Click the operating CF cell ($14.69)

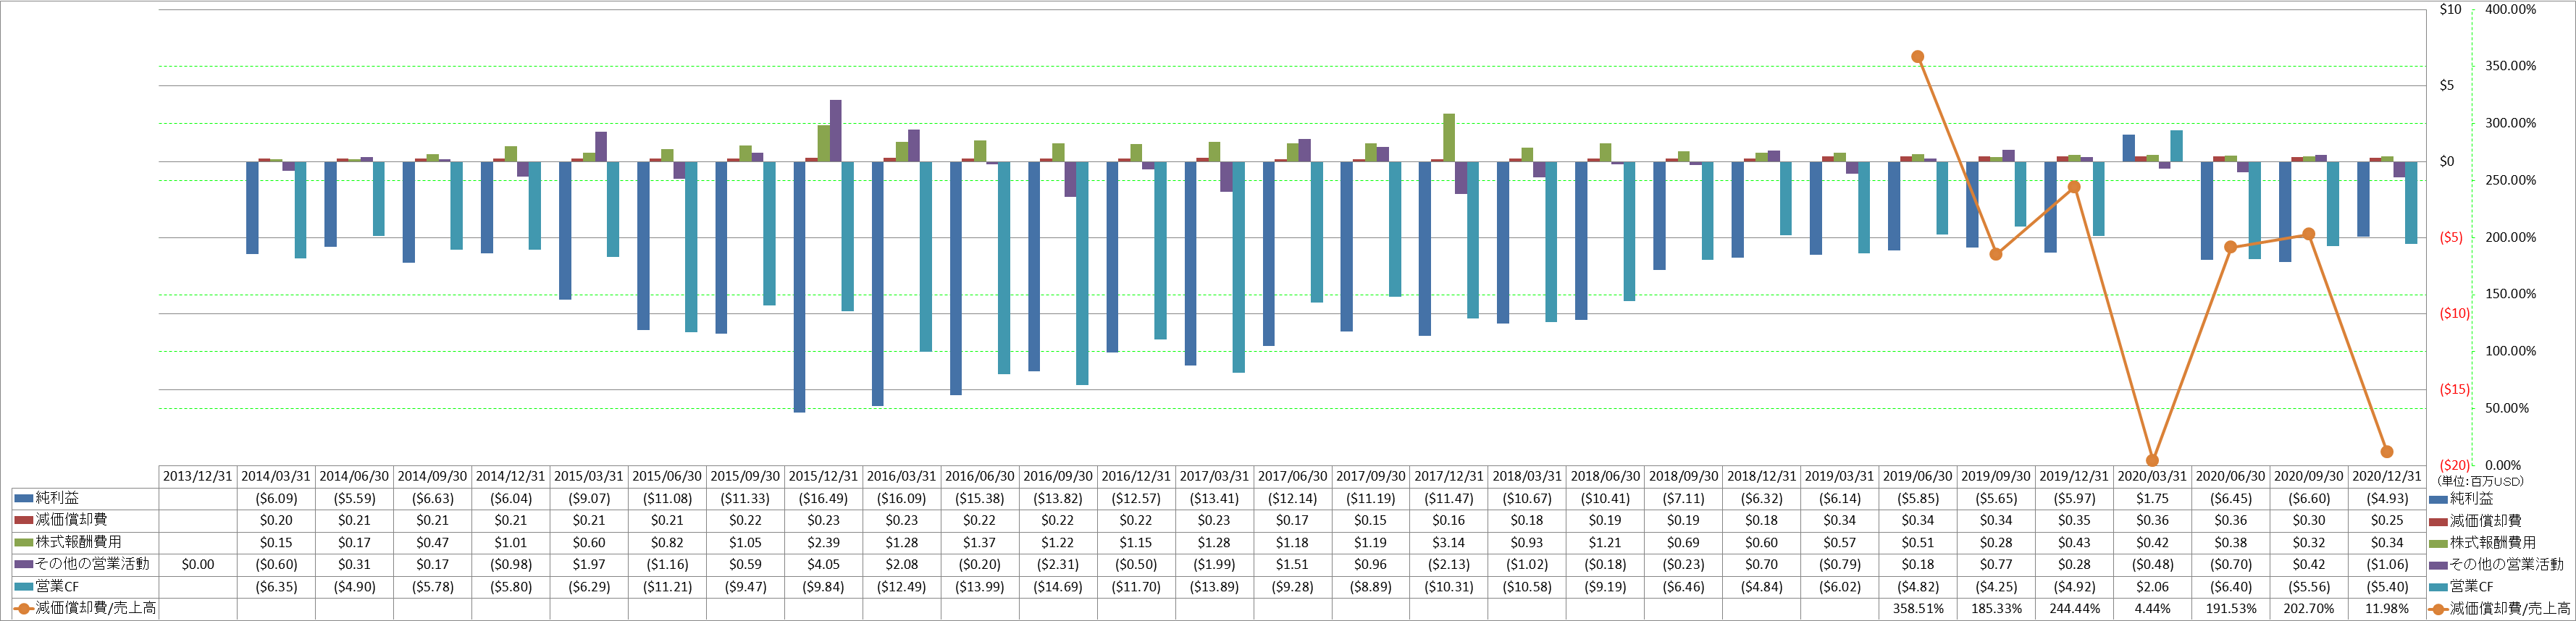point(1058,587)
